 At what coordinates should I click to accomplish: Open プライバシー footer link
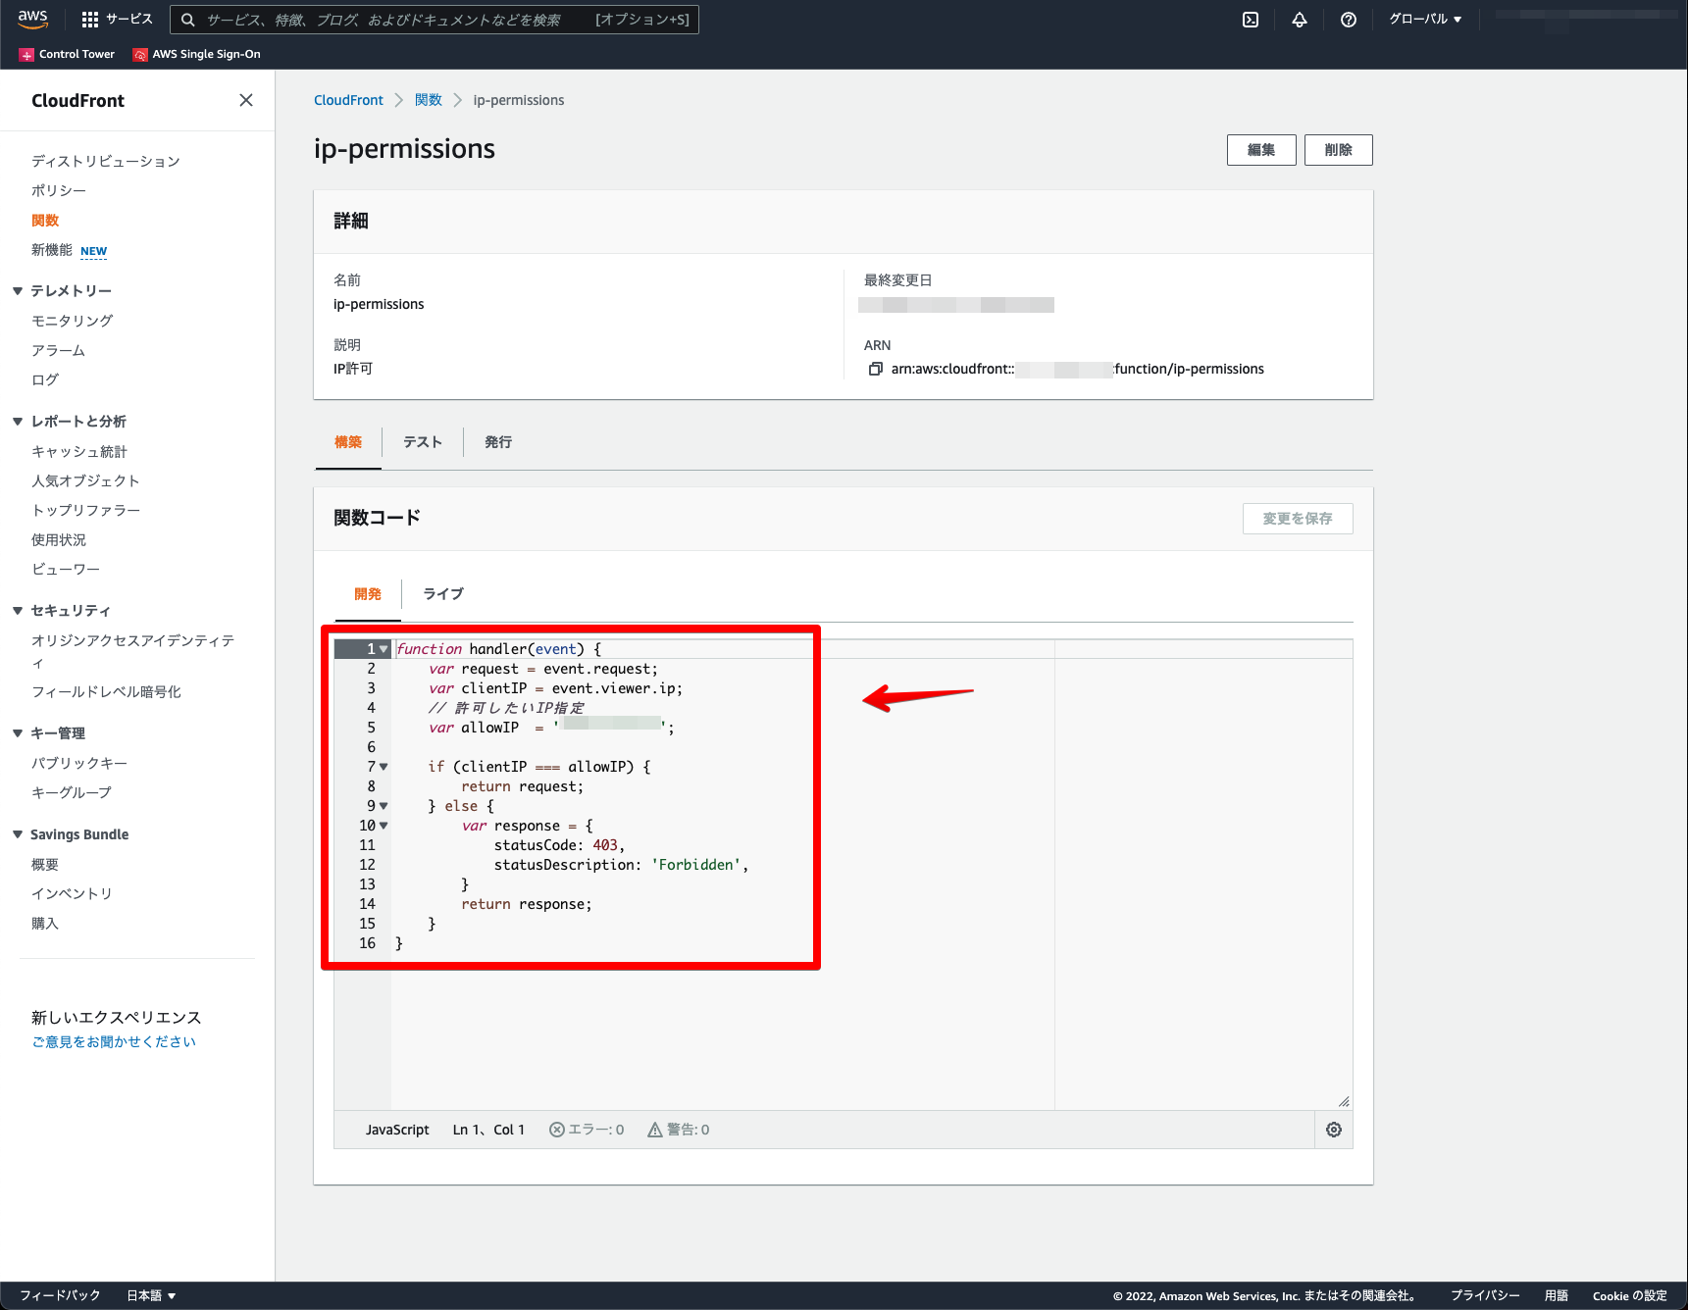click(x=1485, y=1295)
